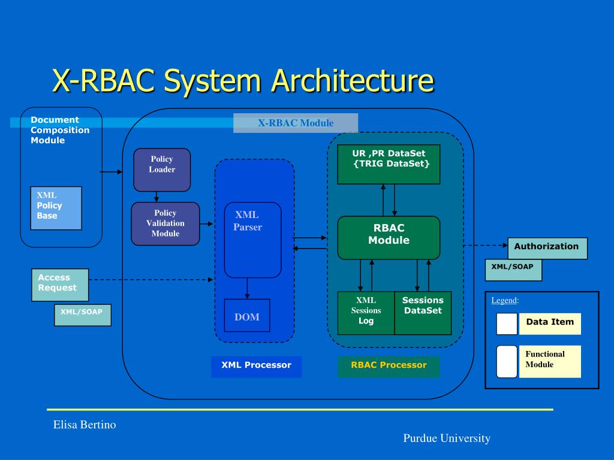
Task: Click the Sessions DataSet box
Action: (x=423, y=313)
